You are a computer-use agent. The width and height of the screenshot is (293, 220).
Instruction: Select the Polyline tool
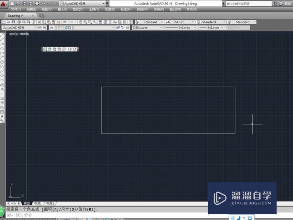[2, 44]
